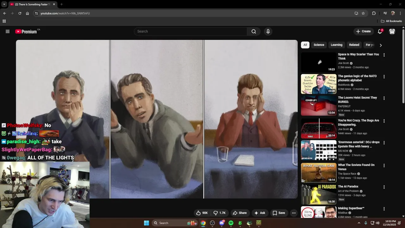The width and height of the screenshot is (405, 228).
Task: Open YouTube account avatar menu
Action: tap(392, 31)
